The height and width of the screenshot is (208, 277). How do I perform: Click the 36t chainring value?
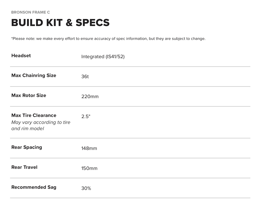point(85,77)
